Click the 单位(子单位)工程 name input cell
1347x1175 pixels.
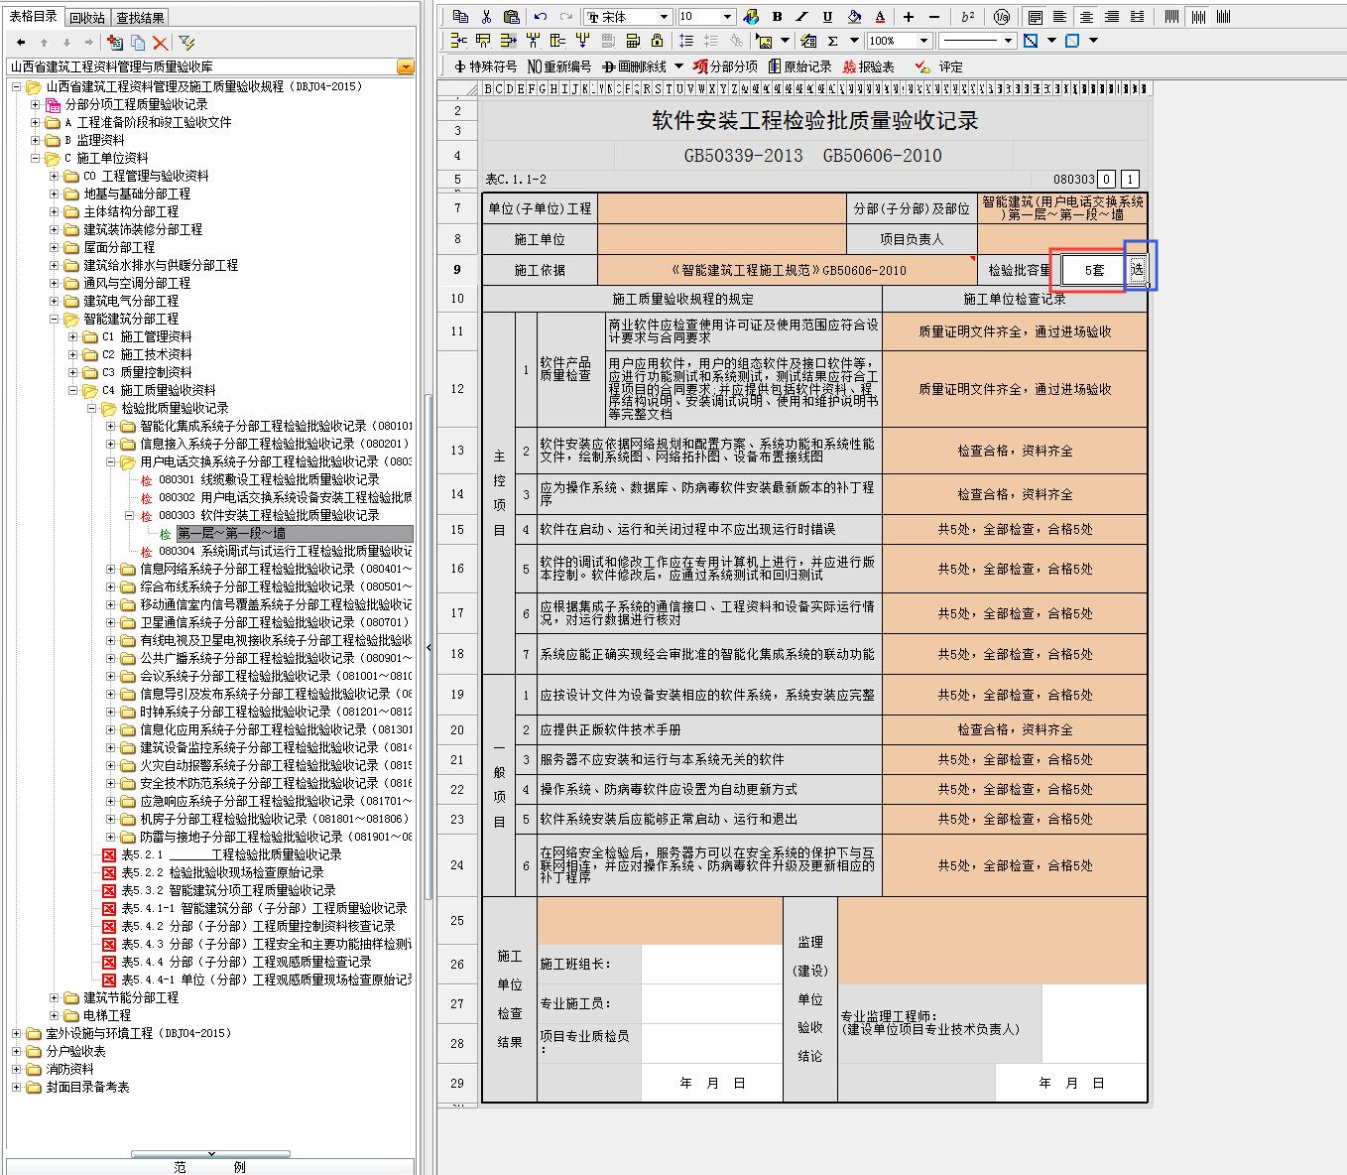722,208
